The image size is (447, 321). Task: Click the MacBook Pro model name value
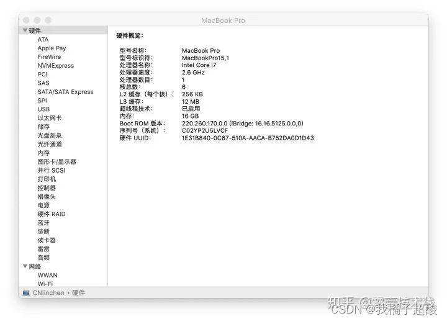click(201, 50)
